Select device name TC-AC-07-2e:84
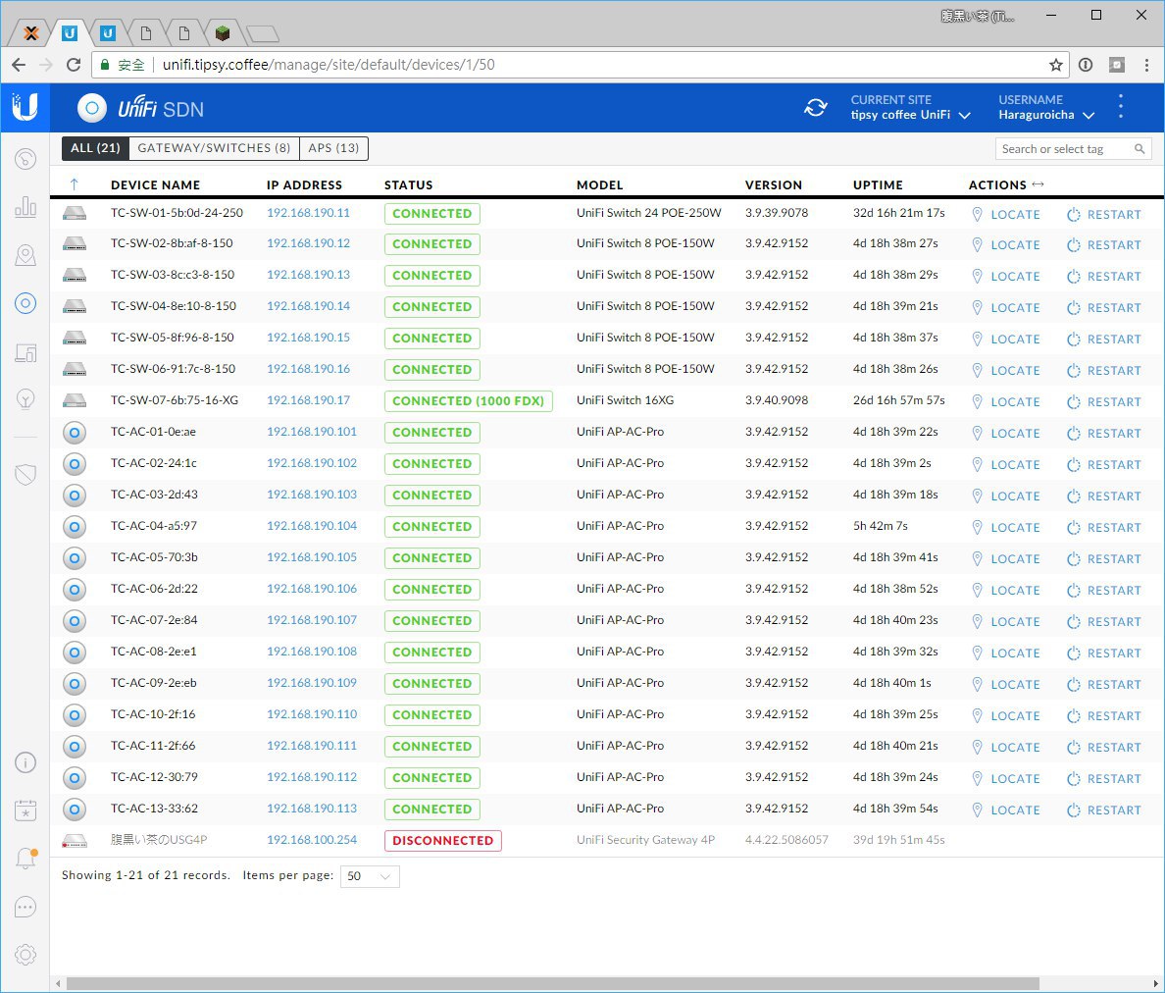1165x993 pixels. (154, 620)
